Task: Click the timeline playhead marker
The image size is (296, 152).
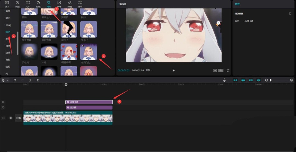Action: (x=66, y=85)
